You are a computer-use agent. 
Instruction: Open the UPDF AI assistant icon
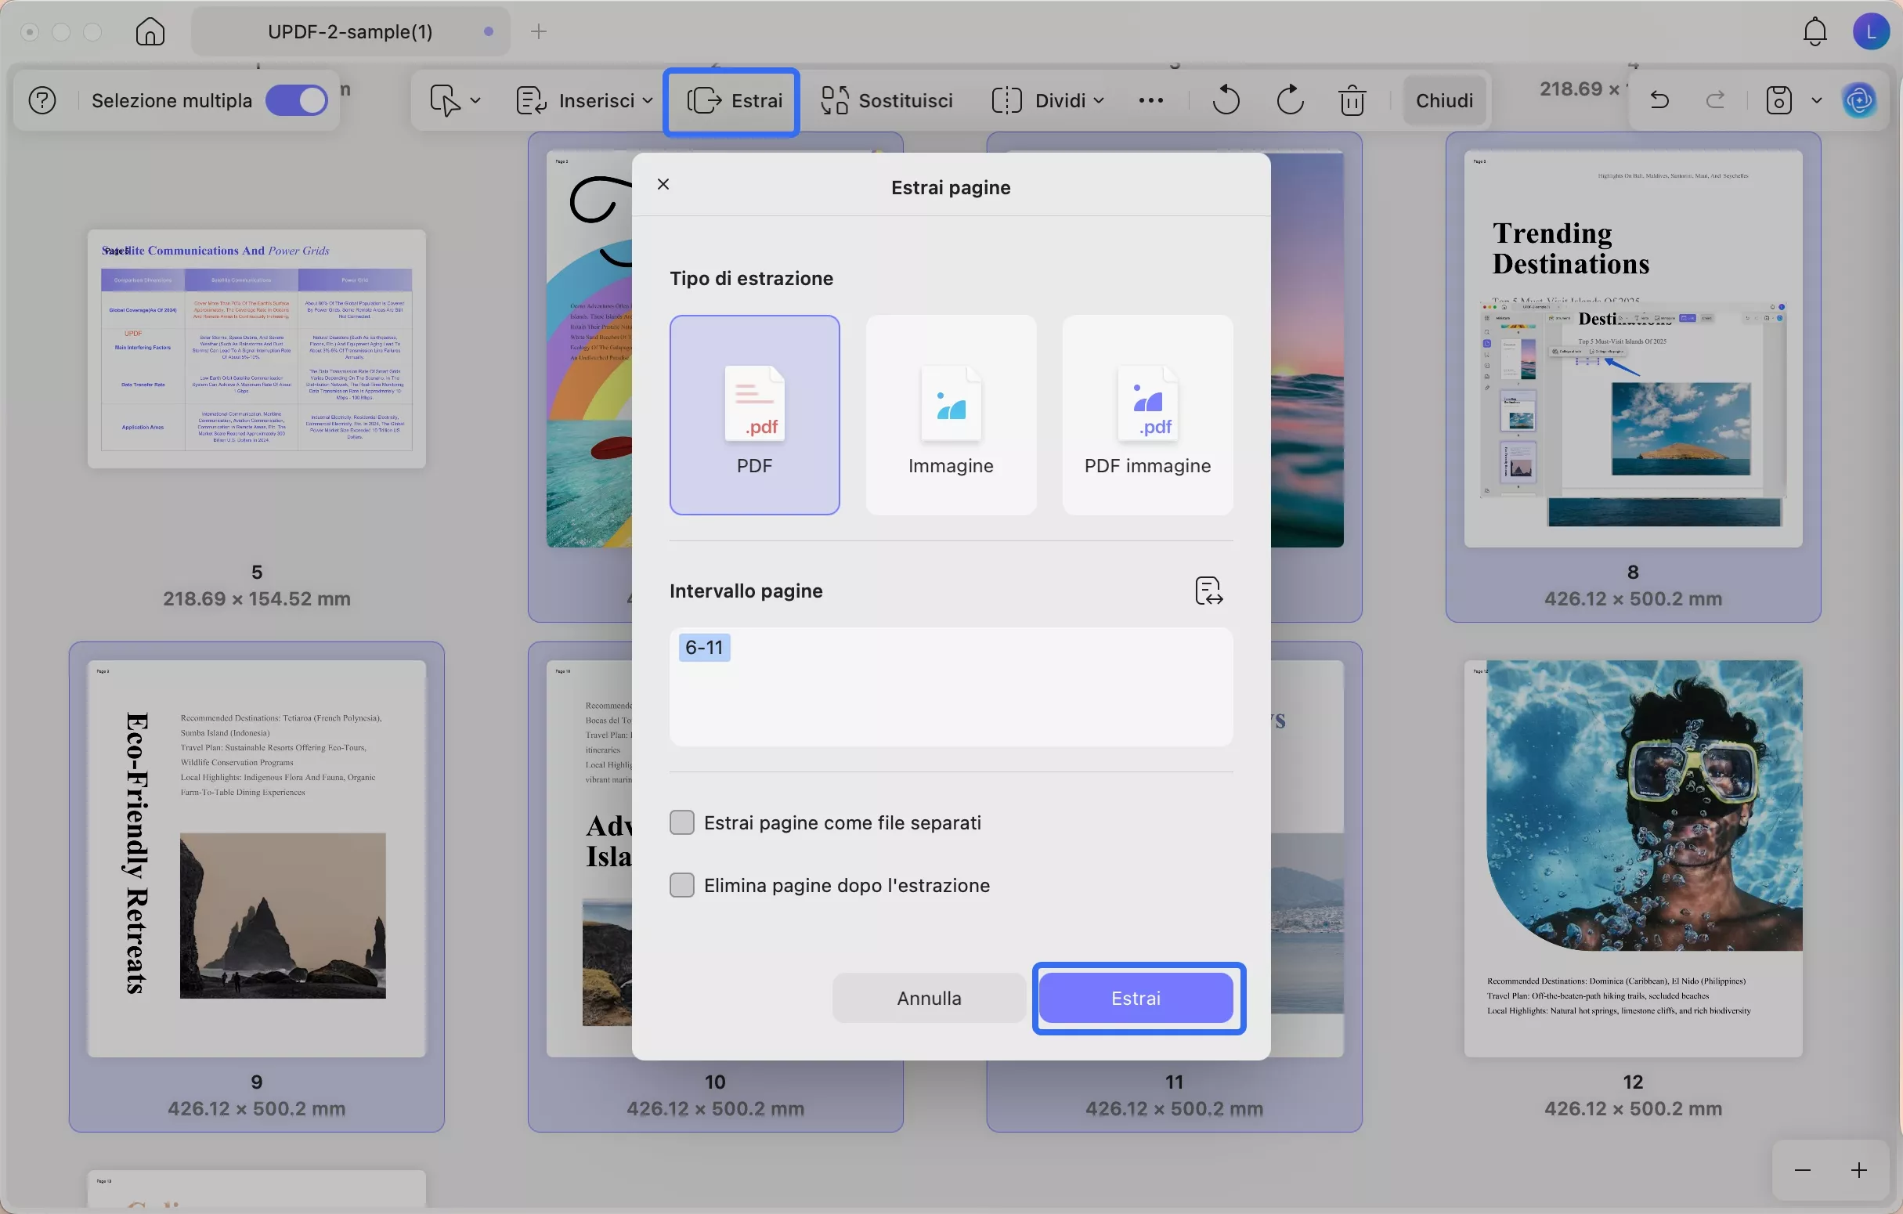pyautogui.click(x=1858, y=100)
